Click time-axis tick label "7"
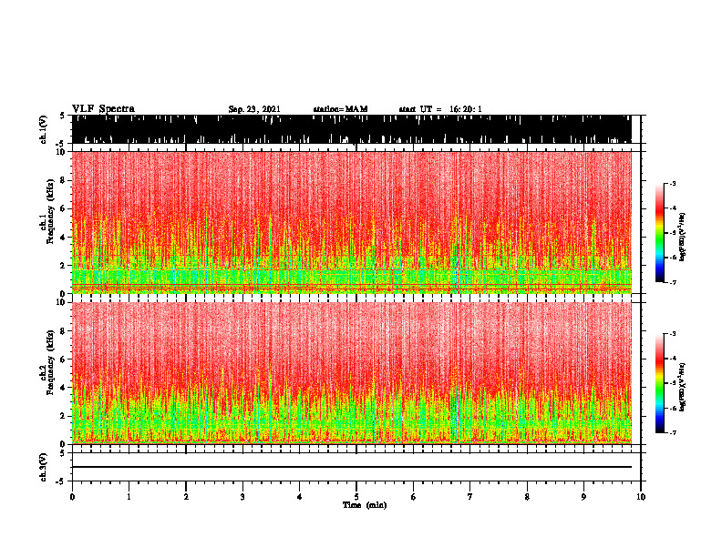 470,497
